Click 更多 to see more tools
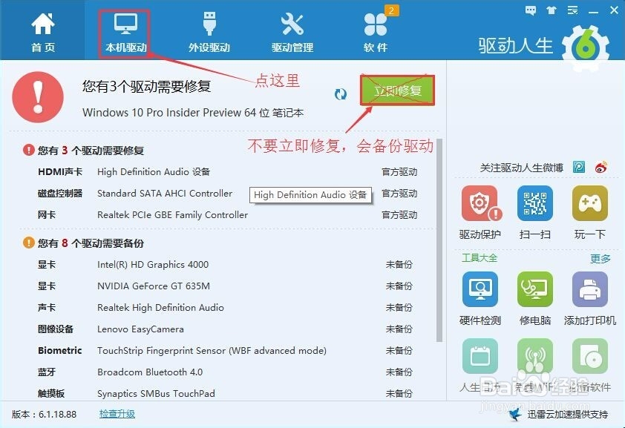 (x=601, y=259)
